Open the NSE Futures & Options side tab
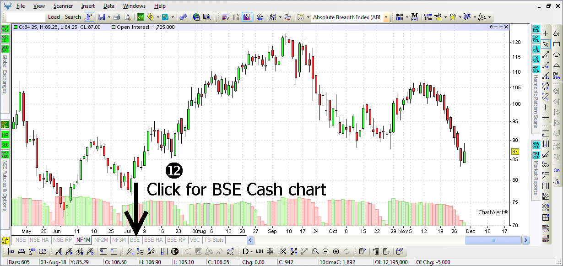The image size is (563, 266). pyautogui.click(x=5, y=186)
